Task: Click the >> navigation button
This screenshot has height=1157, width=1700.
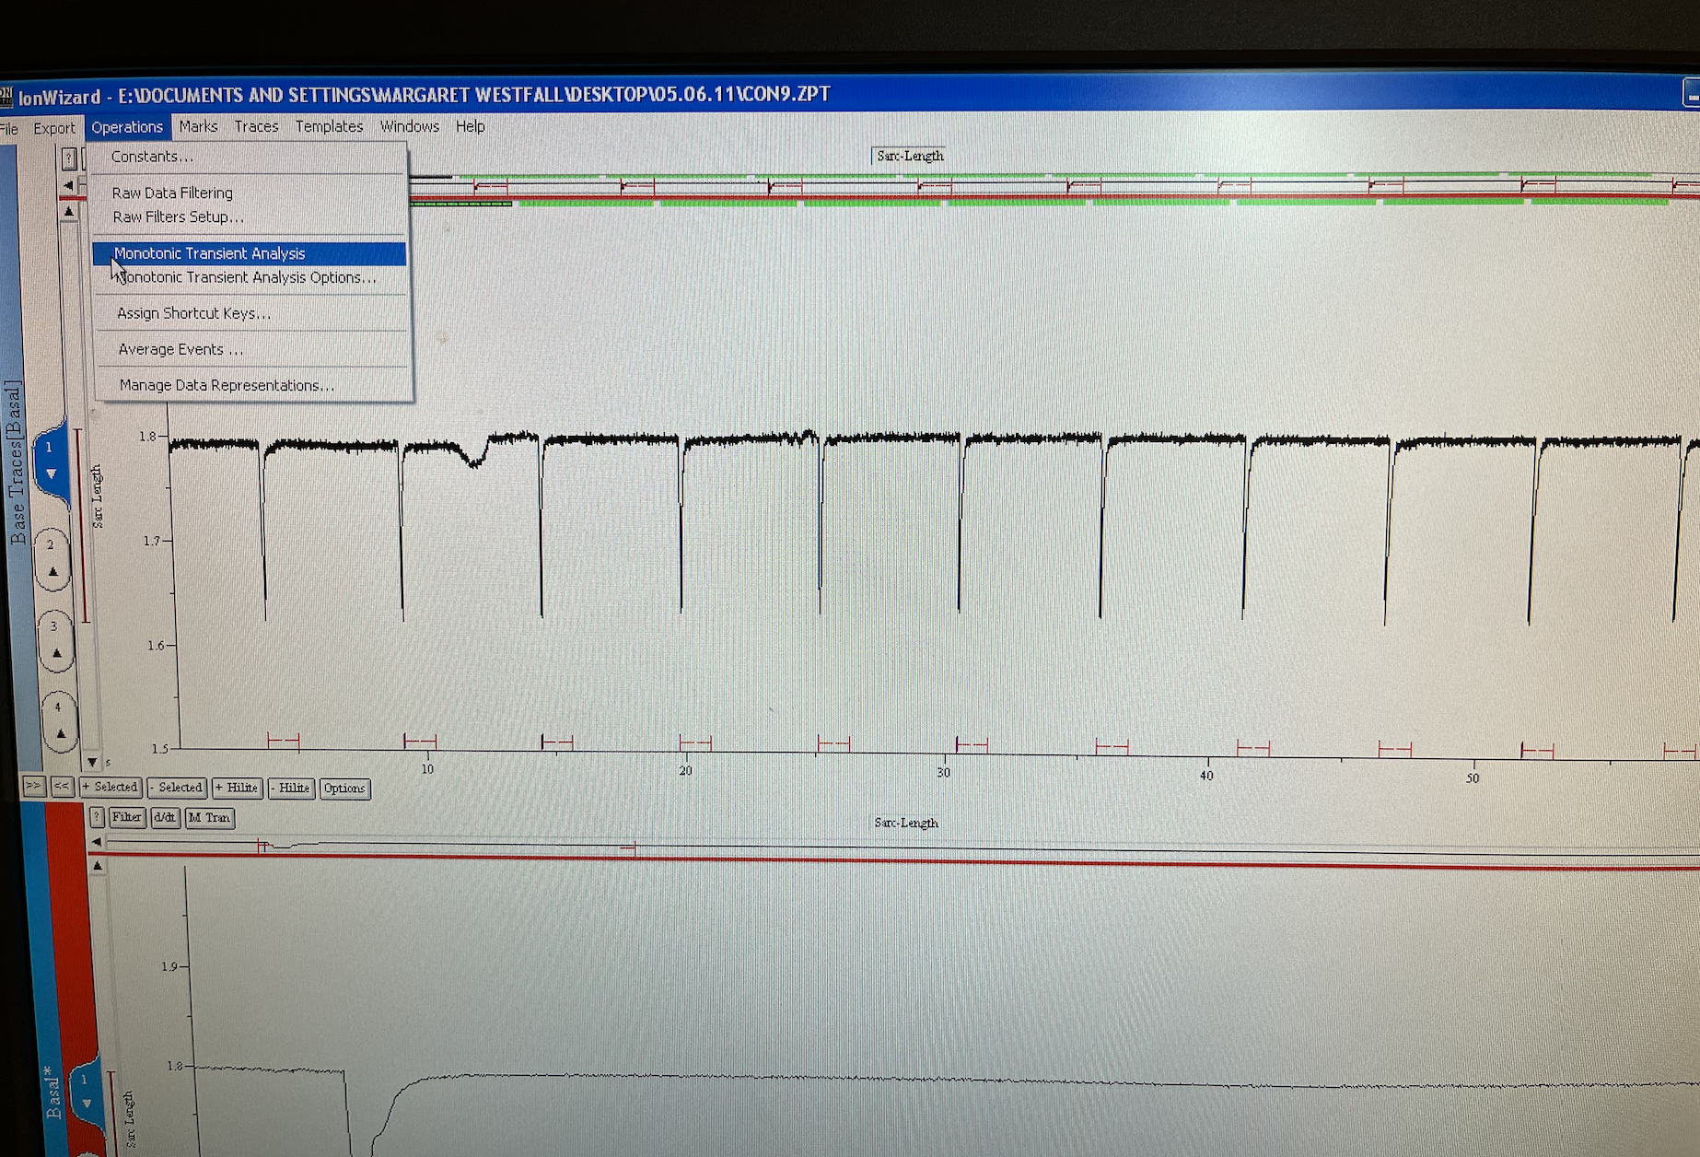Action: (33, 787)
